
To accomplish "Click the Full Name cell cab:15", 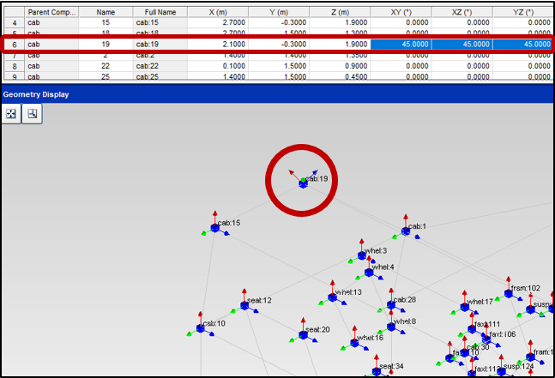I will (160, 22).
